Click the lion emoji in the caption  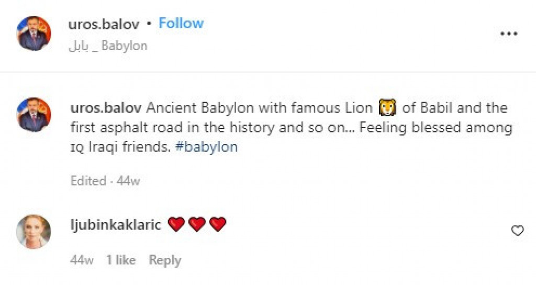[387, 108]
